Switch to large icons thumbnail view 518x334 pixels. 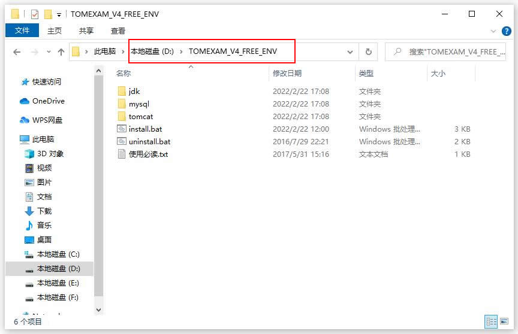pos(504,321)
